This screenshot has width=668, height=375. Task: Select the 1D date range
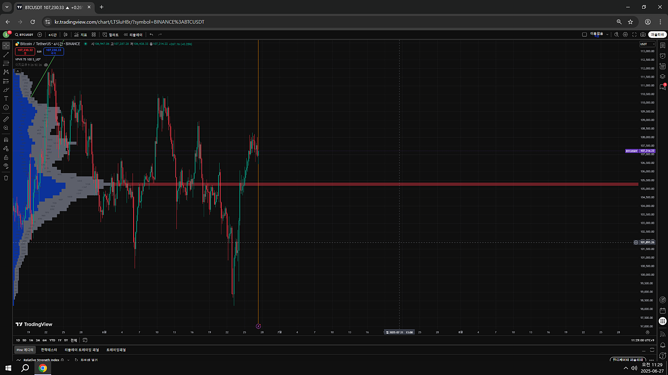18,340
